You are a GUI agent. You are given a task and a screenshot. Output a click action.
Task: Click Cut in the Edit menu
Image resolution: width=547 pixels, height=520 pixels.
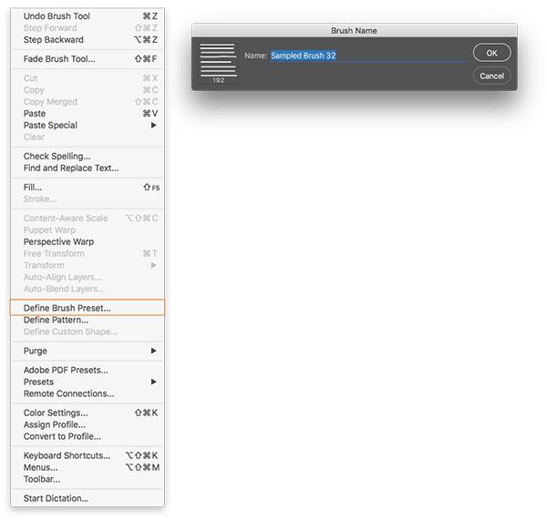(88, 78)
